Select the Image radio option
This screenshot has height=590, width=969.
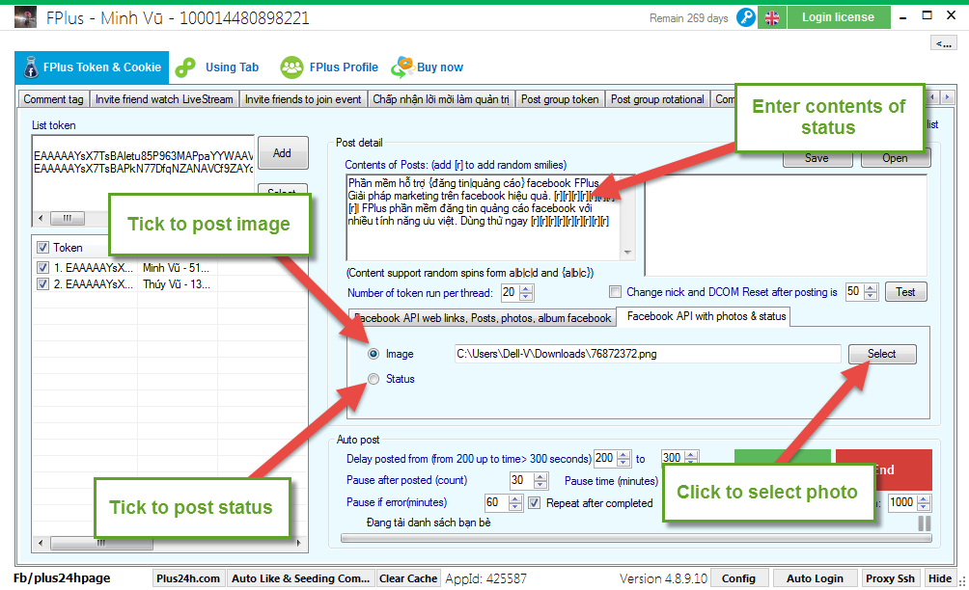pyautogui.click(x=374, y=354)
